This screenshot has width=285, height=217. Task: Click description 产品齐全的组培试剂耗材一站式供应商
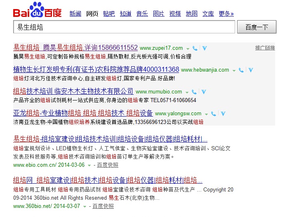coord(105,100)
